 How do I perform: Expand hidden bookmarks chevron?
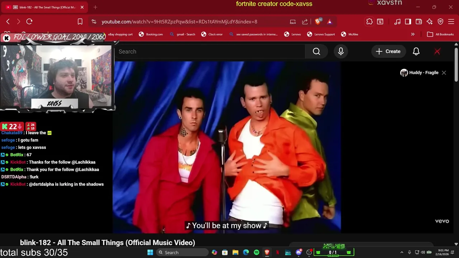[x=413, y=34]
